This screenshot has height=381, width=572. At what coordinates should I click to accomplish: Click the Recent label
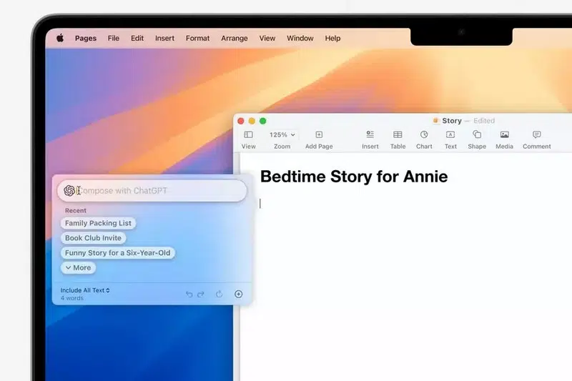[x=76, y=210]
